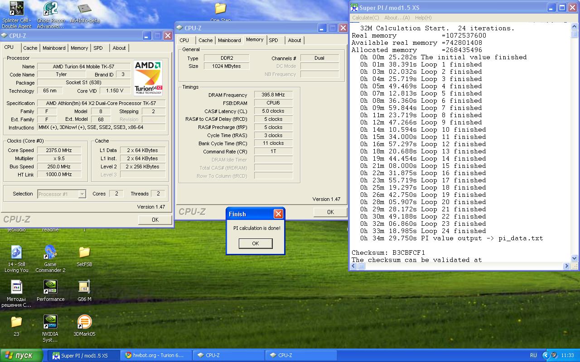Open Calculate(C) menu in Super PI

[366, 18]
